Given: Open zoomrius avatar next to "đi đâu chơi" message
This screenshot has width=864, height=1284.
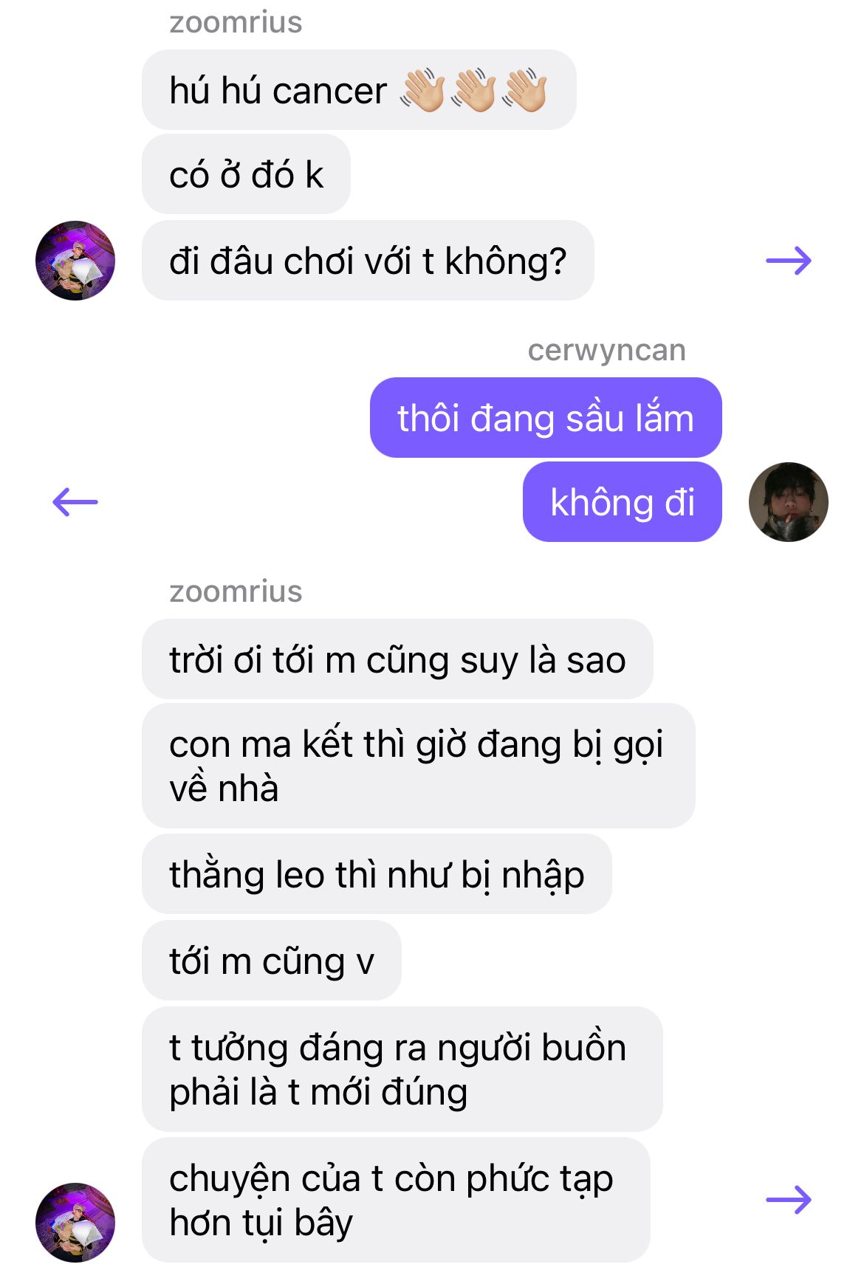Looking at the screenshot, I should point(75,261).
